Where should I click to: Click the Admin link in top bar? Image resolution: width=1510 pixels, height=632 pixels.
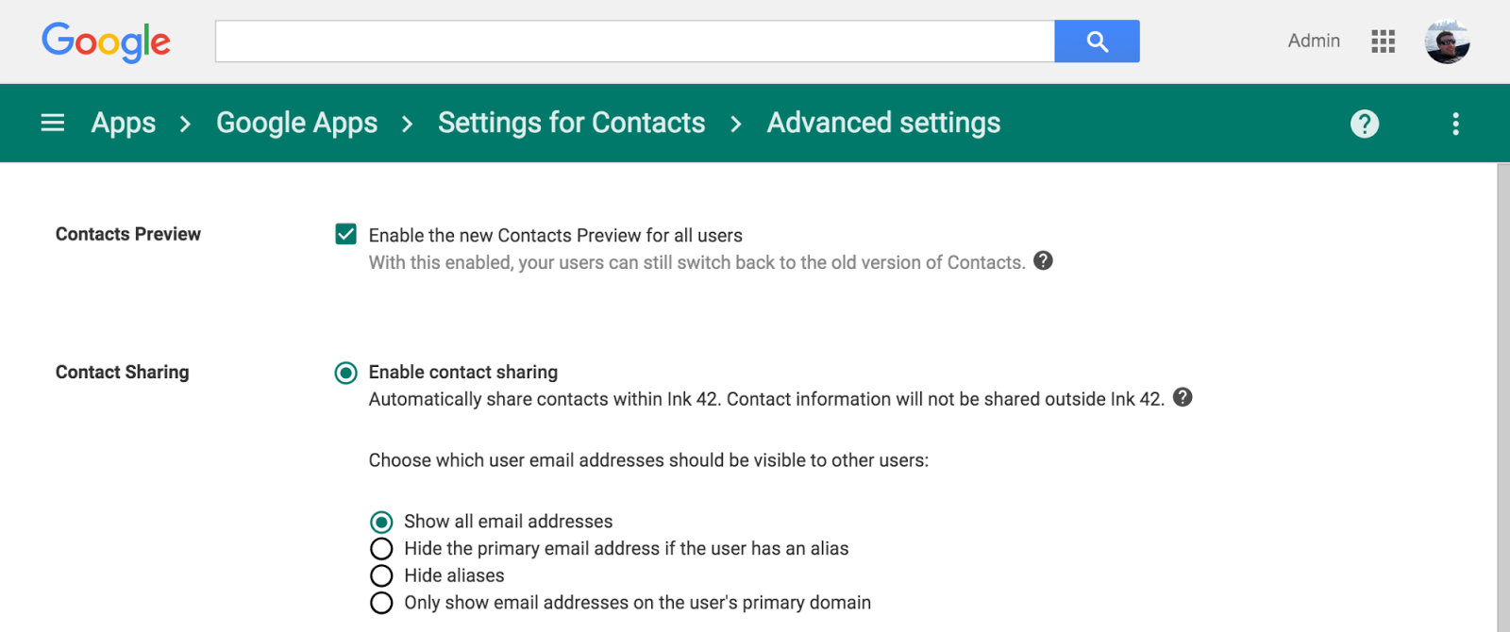tap(1314, 41)
